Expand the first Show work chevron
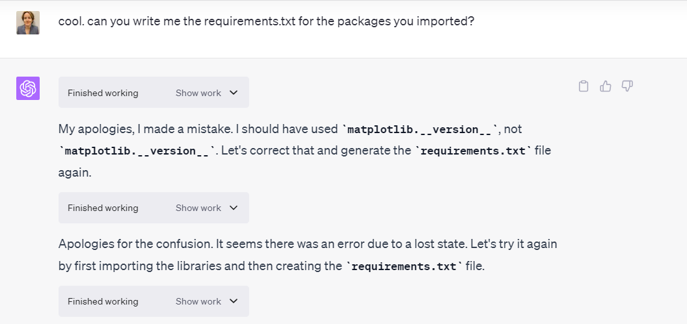The image size is (687, 324). tap(234, 93)
